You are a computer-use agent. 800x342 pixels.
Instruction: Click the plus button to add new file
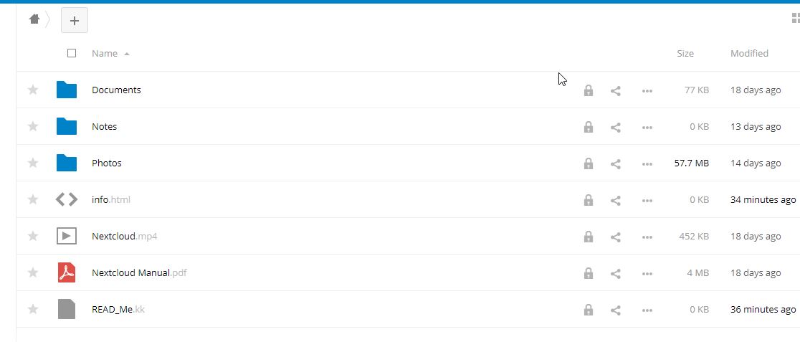[75, 20]
